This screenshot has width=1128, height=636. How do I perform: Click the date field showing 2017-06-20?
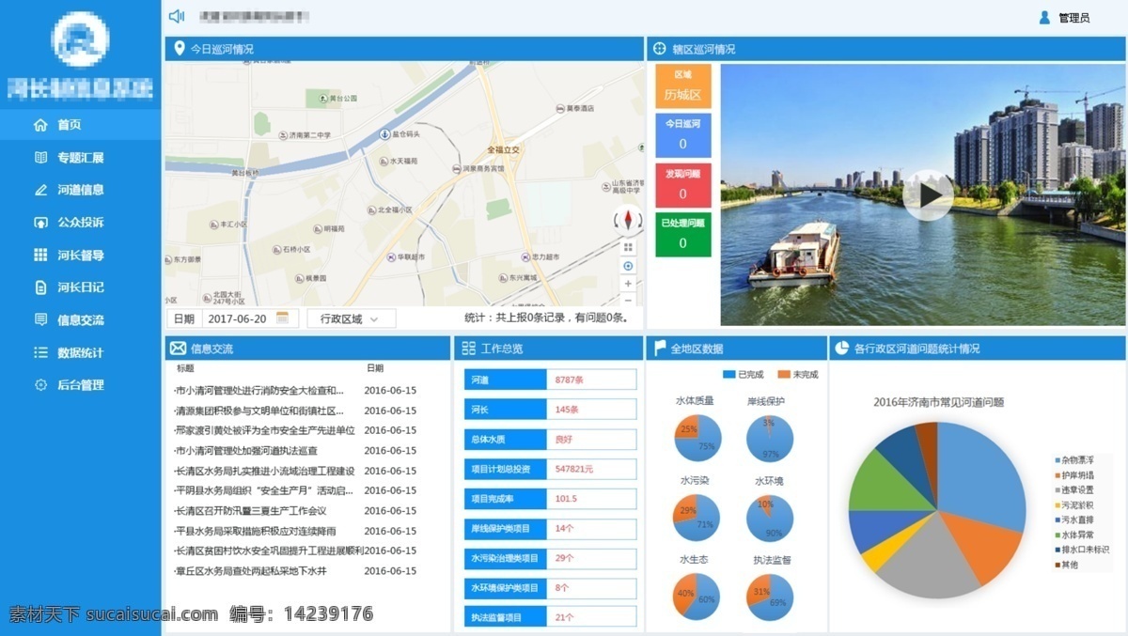249,318
